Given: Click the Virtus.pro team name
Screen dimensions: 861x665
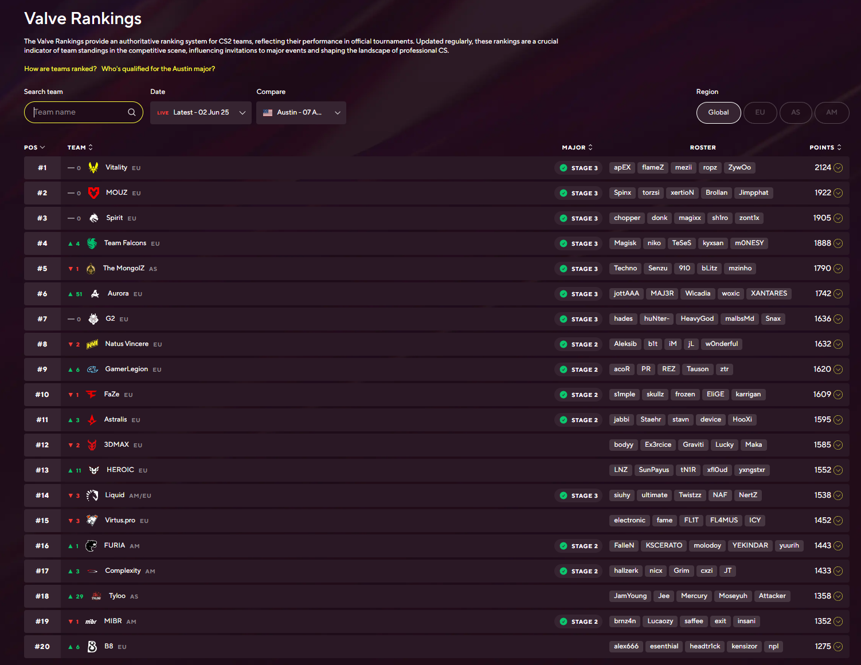Looking at the screenshot, I should 120,520.
